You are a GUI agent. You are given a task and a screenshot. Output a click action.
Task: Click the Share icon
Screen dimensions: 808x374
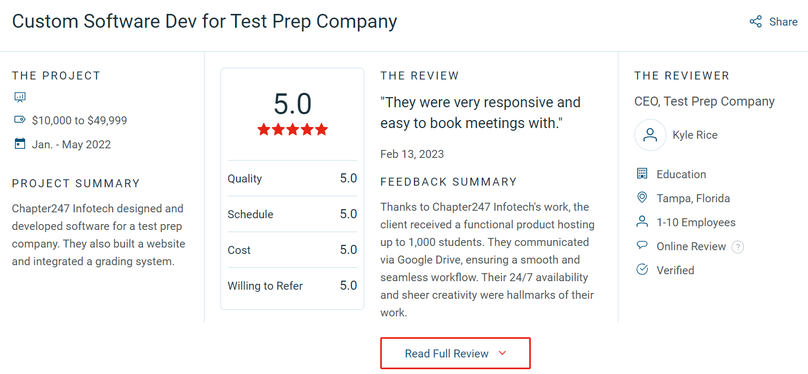pyautogui.click(x=756, y=22)
